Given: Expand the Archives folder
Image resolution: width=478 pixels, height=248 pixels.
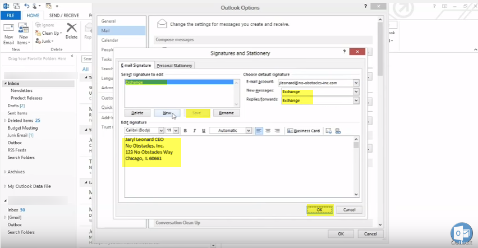Looking at the screenshot, I should pyautogui.click(x=5, y=172).
